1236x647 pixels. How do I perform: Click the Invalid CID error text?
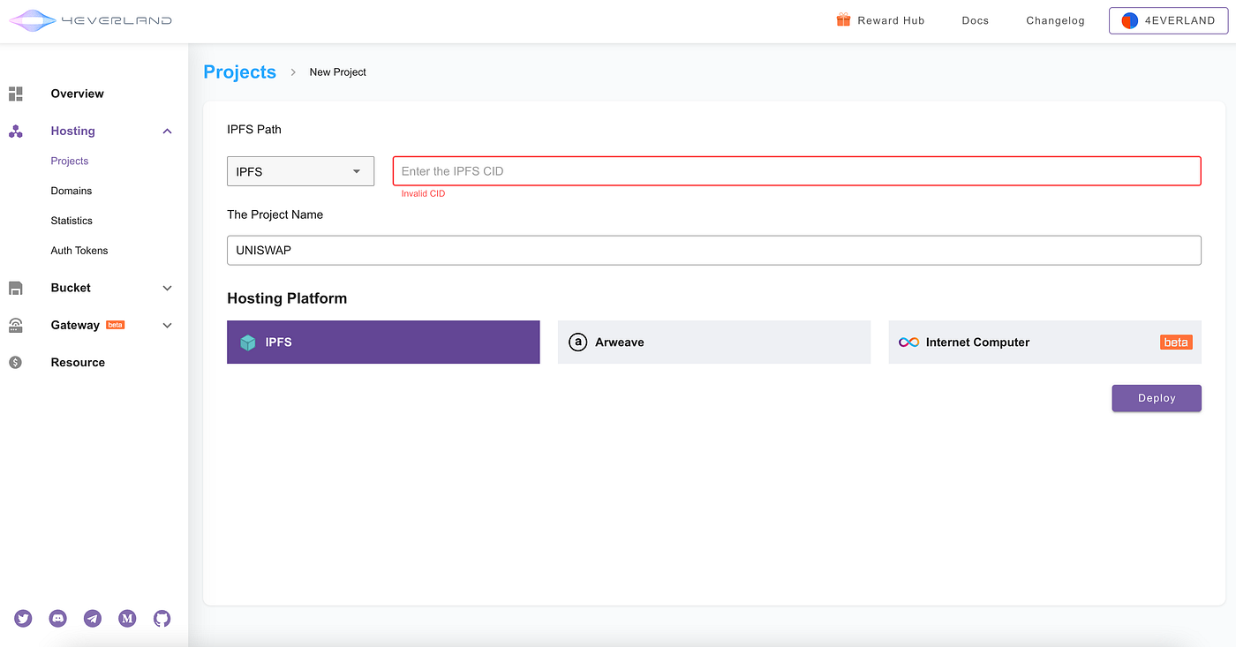(423, 193)
